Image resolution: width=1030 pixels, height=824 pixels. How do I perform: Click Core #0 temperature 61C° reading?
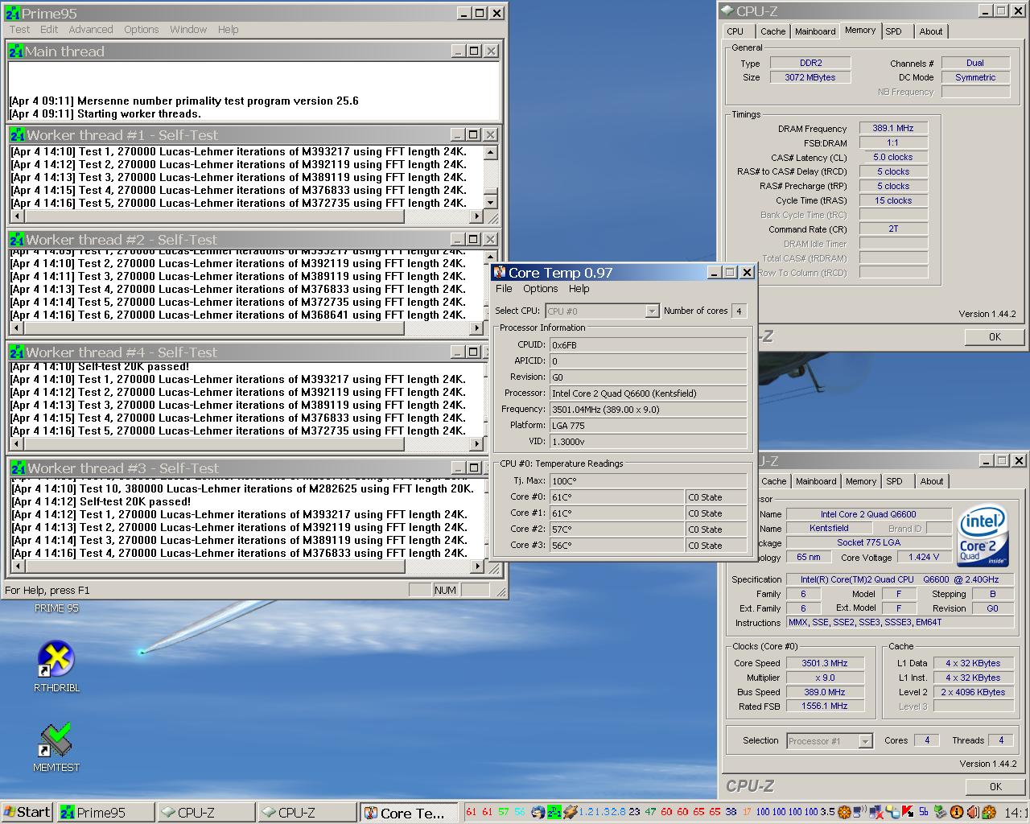(x=616, y=497)
